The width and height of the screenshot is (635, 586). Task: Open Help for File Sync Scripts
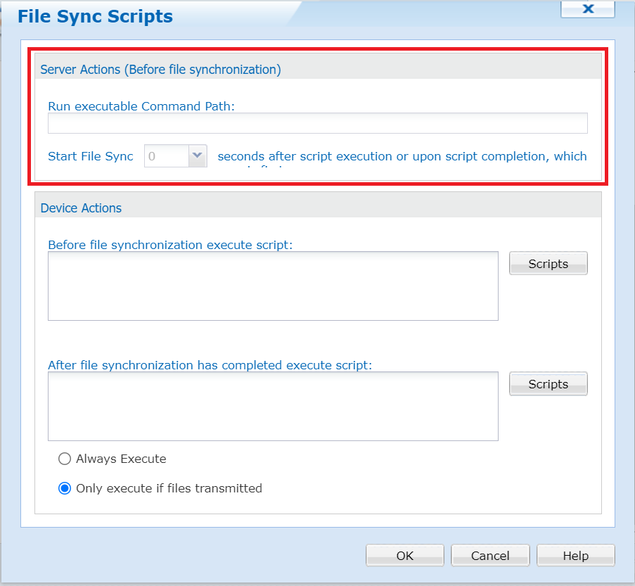pyautogui.click(x=575, y=554)
